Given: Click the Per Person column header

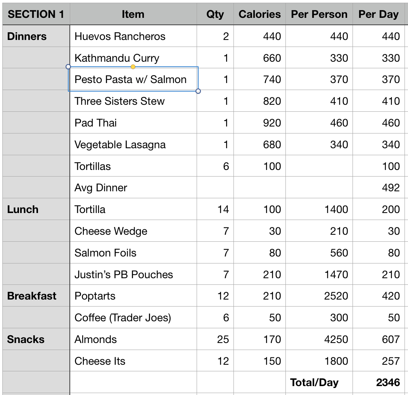Looking at the screenshot, I should click(x=319, y=14).
